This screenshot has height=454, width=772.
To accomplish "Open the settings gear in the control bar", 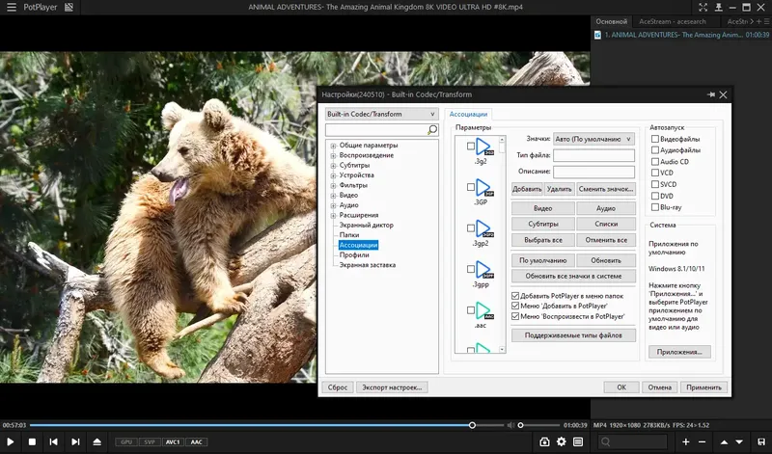I will pyautogui.click(x=561, y=441).
